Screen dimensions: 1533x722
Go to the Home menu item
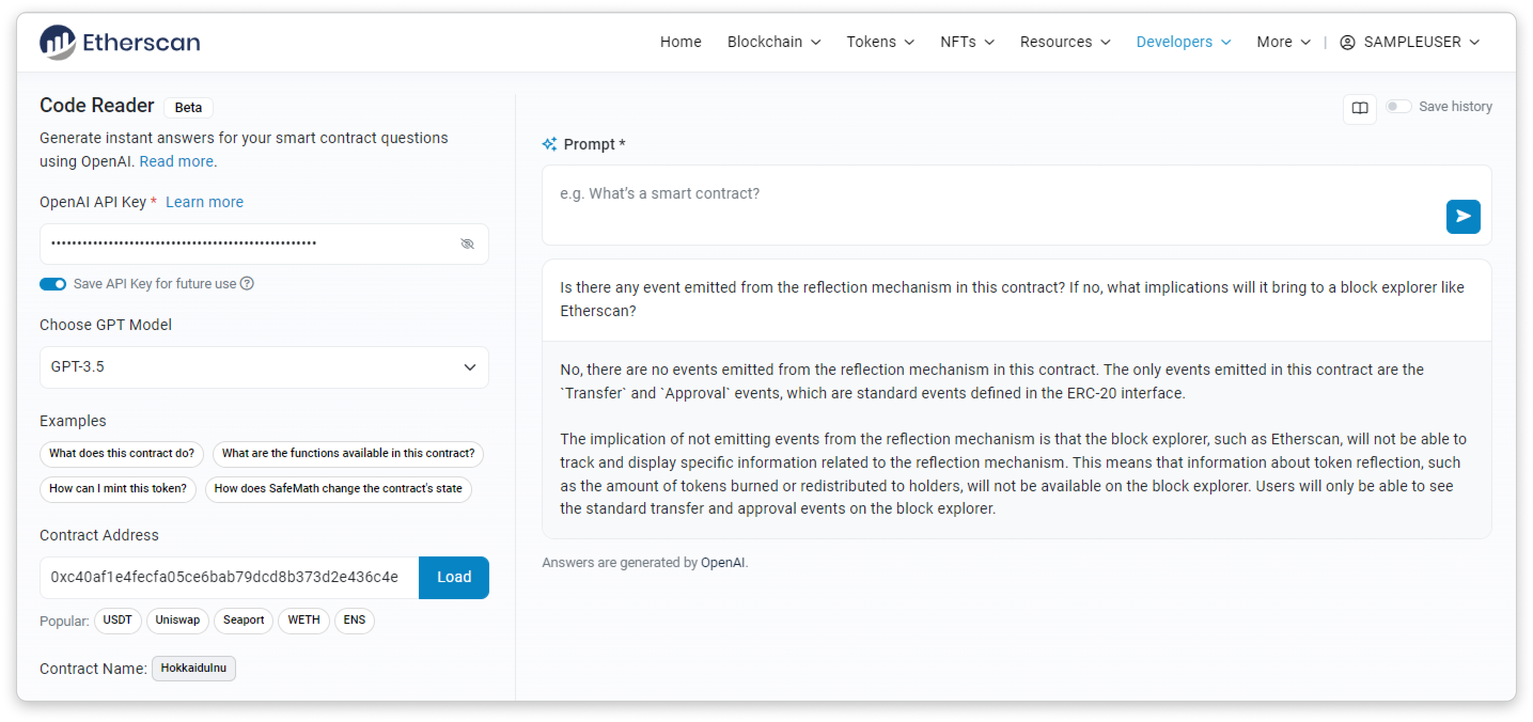click(x=680, y=42)
